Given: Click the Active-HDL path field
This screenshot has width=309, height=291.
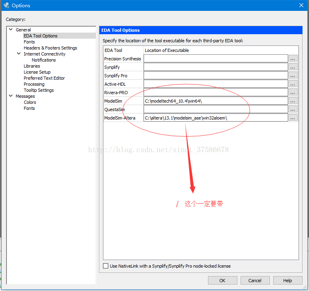Looking at the screenshot, I should coord(216,84).
